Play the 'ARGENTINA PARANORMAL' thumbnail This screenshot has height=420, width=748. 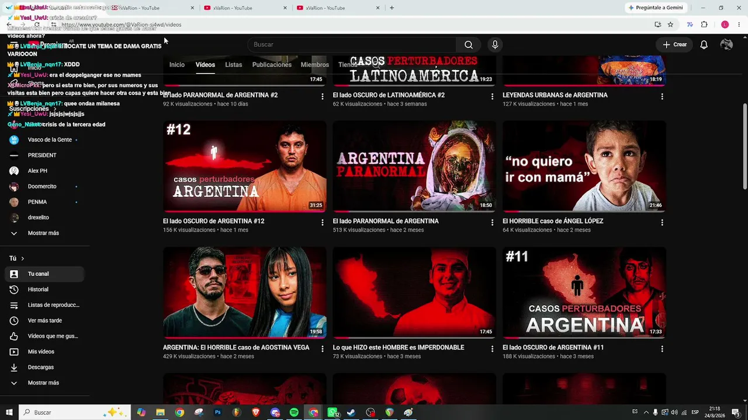414,166
